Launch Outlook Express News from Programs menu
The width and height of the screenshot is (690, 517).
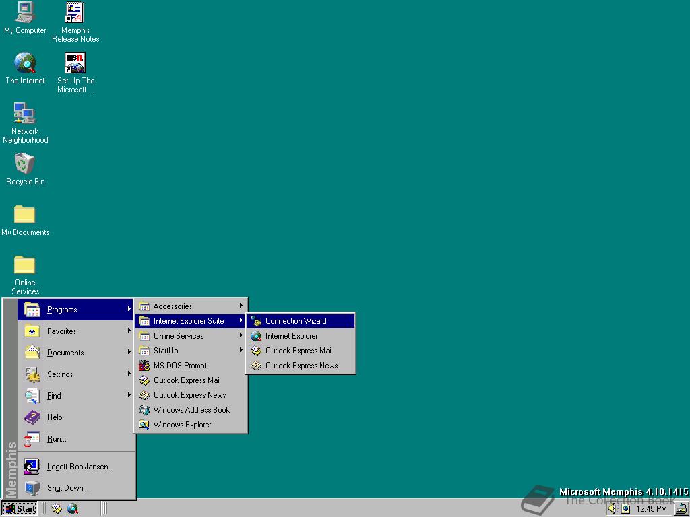click(x=191, y=394)
